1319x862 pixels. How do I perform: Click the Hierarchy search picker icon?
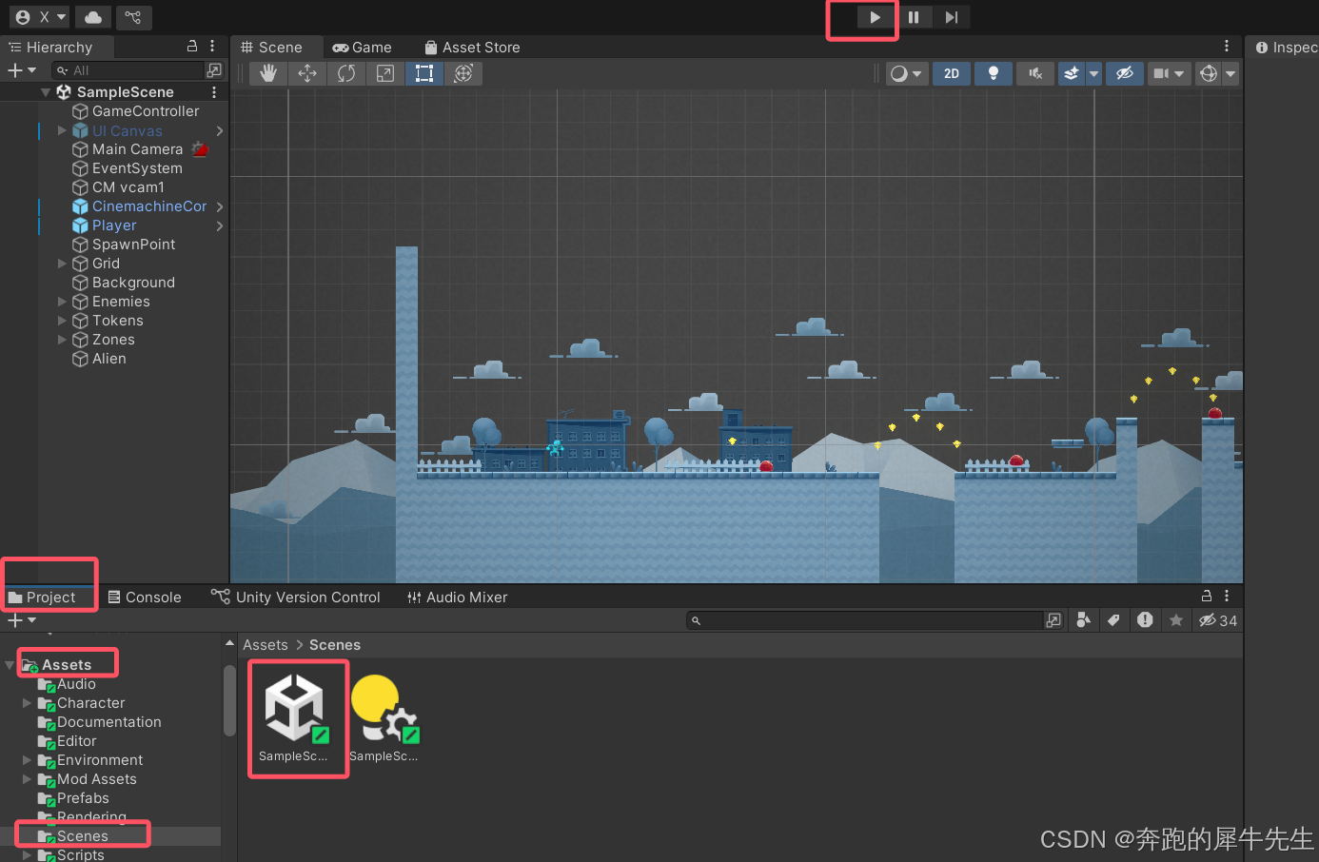(214, 70)
